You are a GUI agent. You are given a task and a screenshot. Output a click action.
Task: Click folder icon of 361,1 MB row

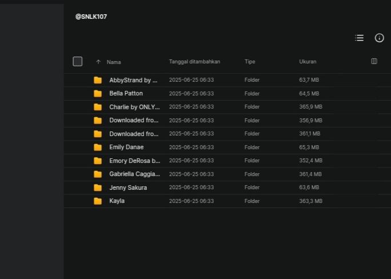(x=98, y=134)
